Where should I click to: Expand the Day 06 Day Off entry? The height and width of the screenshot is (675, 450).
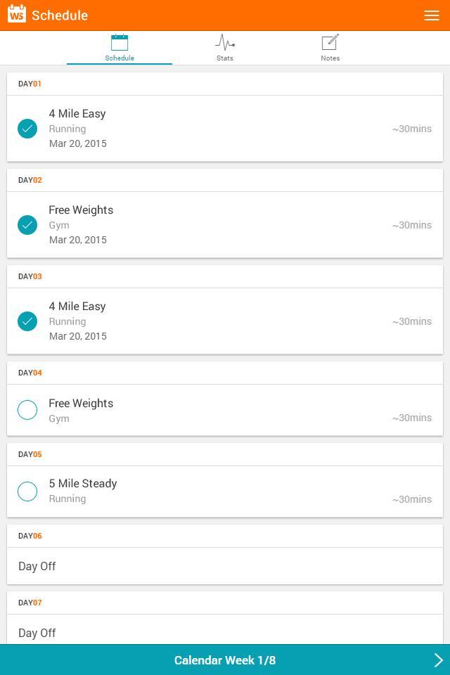coord(225,566)
